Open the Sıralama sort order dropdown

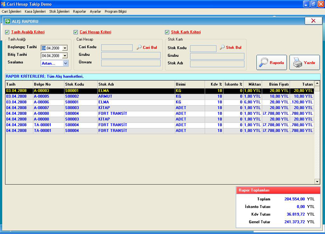tap(65, 63)
